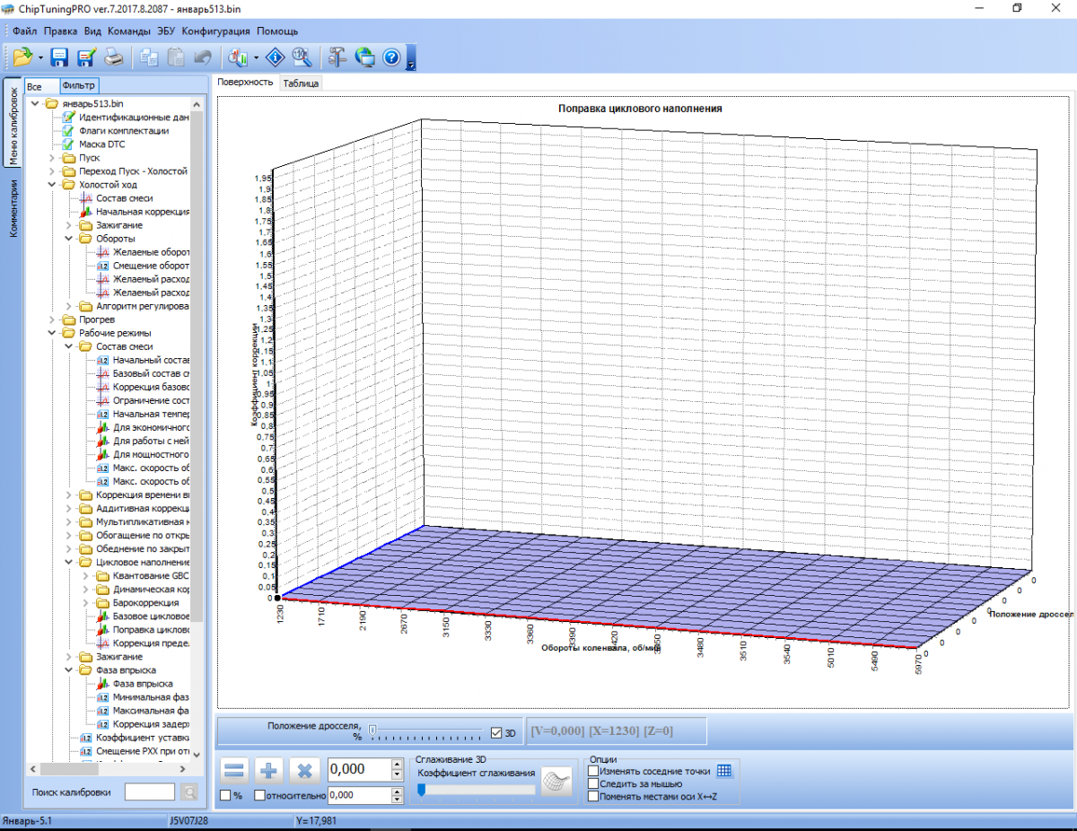Save file with the floppy disk icon
1077x831 pixels.
click(59, 57)
